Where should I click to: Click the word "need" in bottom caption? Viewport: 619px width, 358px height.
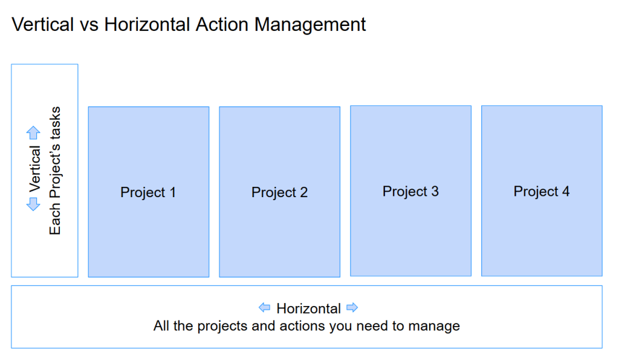[x=375, y=327]
